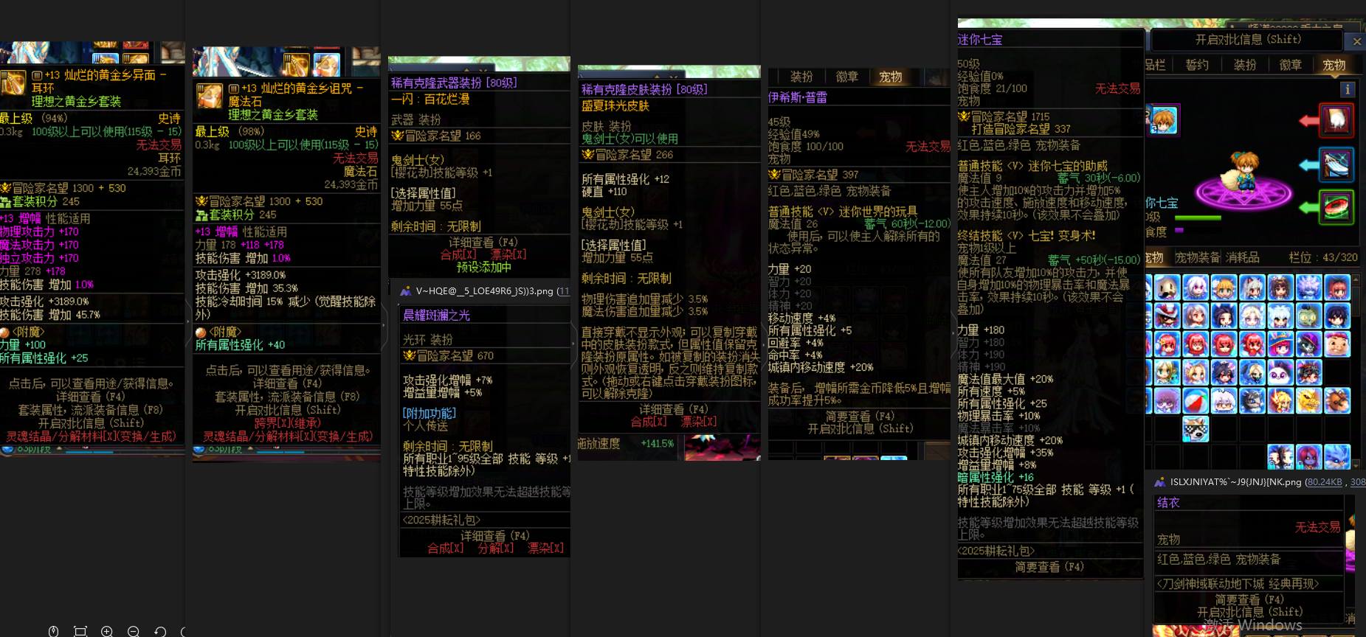Click the title 结衣 in the bottom-right tooltip

point(1168,502)
